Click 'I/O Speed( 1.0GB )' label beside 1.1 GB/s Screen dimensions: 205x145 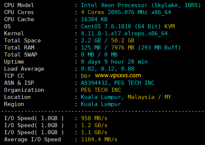tap(34, 132)
